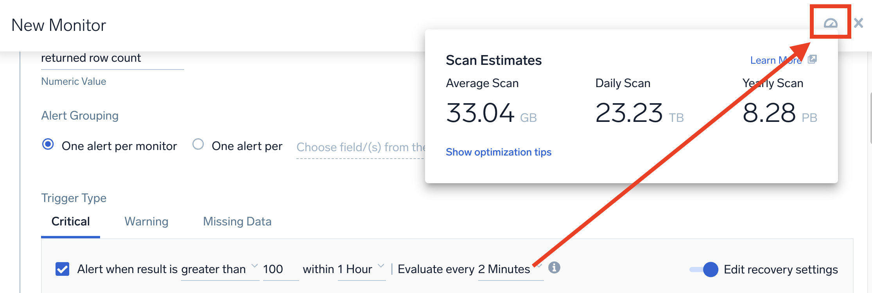The width and height of the screenshot is (872, 293).
Task: Uncheck the Alert when result is checkbox
Action: pyautogui.click(x=63, y=268)
